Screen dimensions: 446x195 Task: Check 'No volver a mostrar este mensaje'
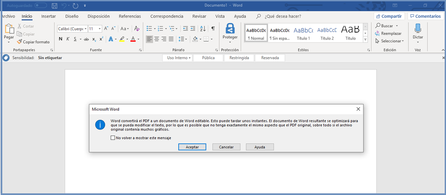pos(113,138)
